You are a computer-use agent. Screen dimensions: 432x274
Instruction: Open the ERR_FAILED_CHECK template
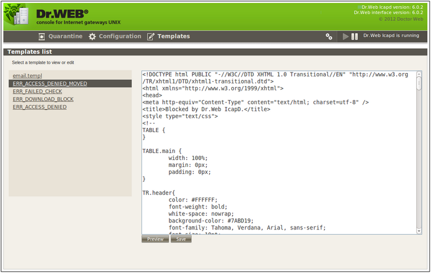point(37,92)
